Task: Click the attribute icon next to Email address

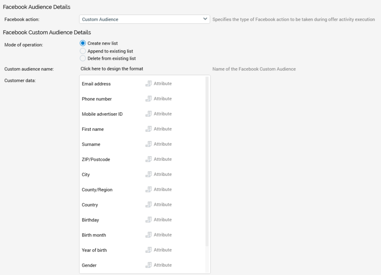Action: pos(149,84)
